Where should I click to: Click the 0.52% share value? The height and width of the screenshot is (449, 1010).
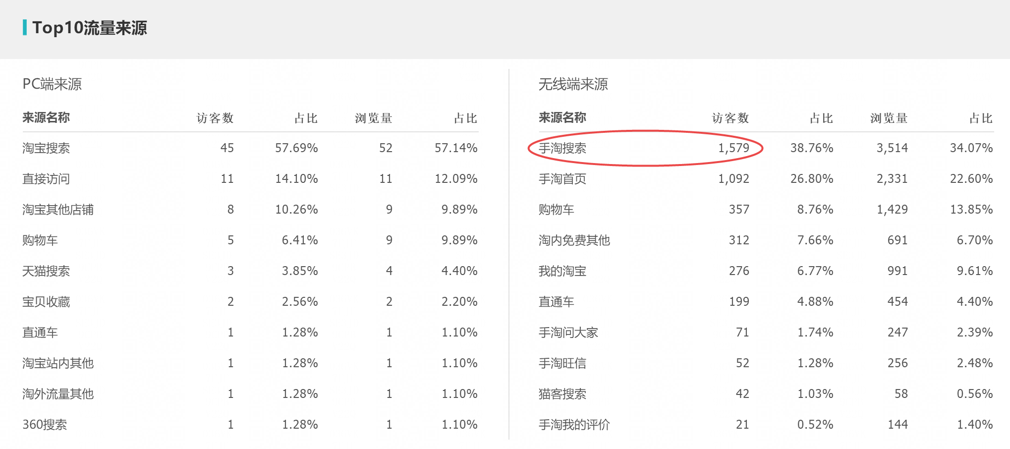(x=815, y=425)
